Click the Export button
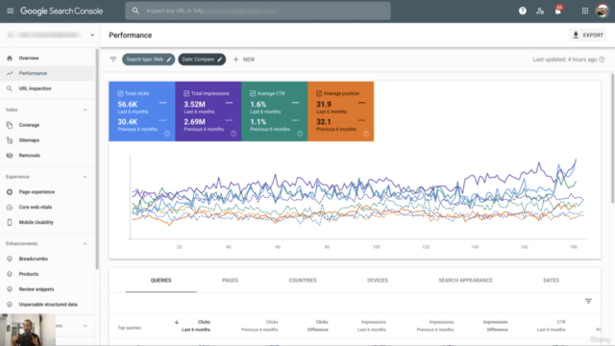The height and width of the screenshot is (346, 615). [587, 35]
